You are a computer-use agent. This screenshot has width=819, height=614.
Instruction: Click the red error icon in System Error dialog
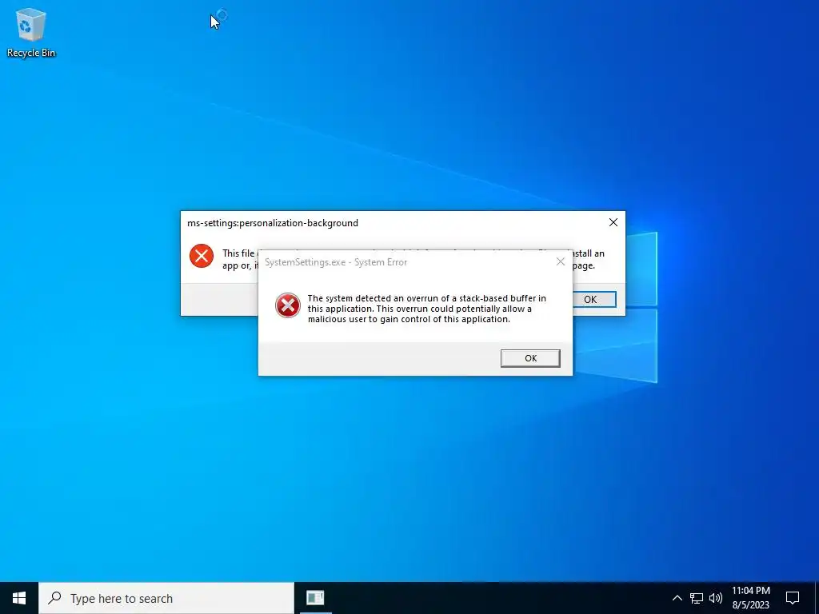click(288, 305)
